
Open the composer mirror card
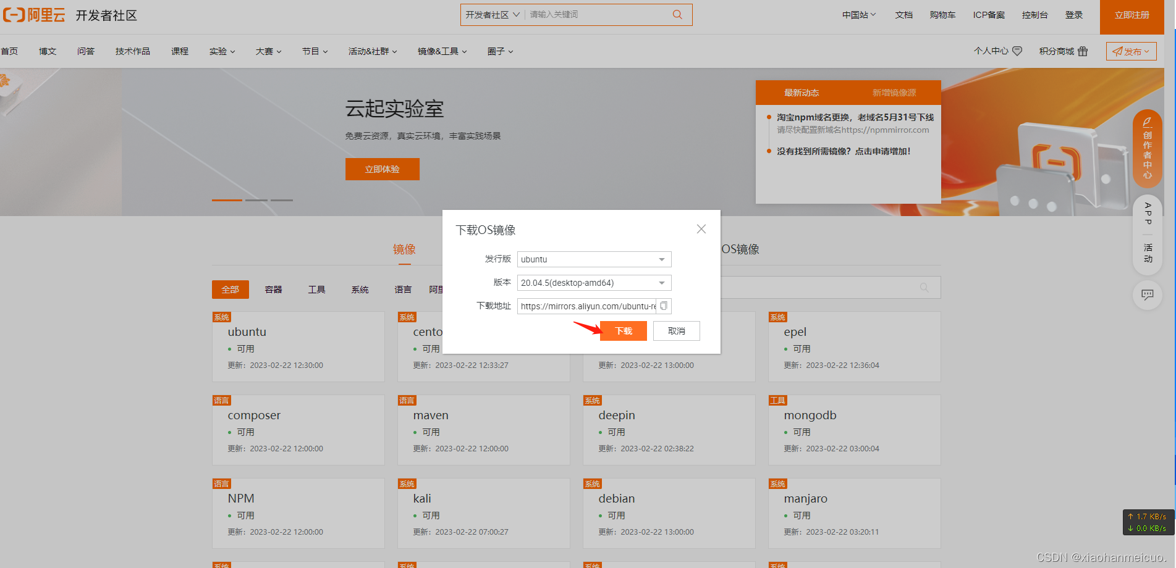click(298, 430)
